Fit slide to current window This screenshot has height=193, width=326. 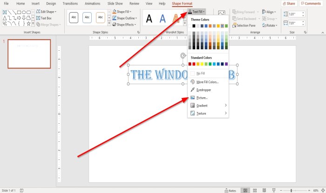323,190
